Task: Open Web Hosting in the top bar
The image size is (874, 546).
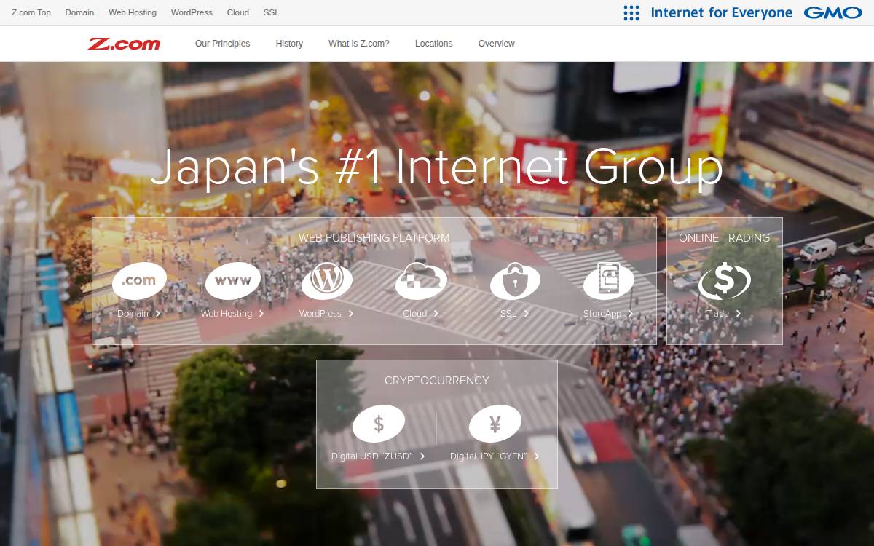Action: coord(133,12)
